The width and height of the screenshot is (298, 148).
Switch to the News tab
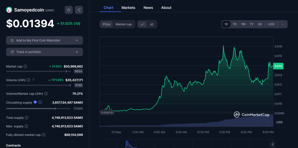[x=148, y=8]
